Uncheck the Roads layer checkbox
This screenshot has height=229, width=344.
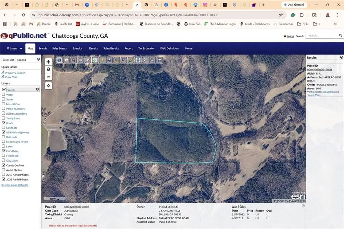tap(4, 123)
